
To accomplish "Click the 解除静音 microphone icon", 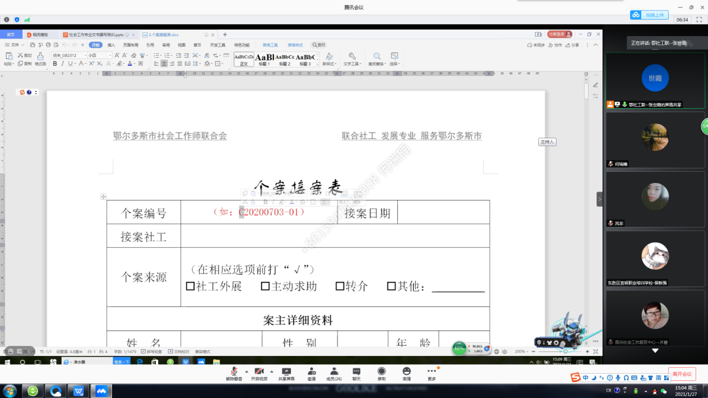I will [x=234, y=372].
